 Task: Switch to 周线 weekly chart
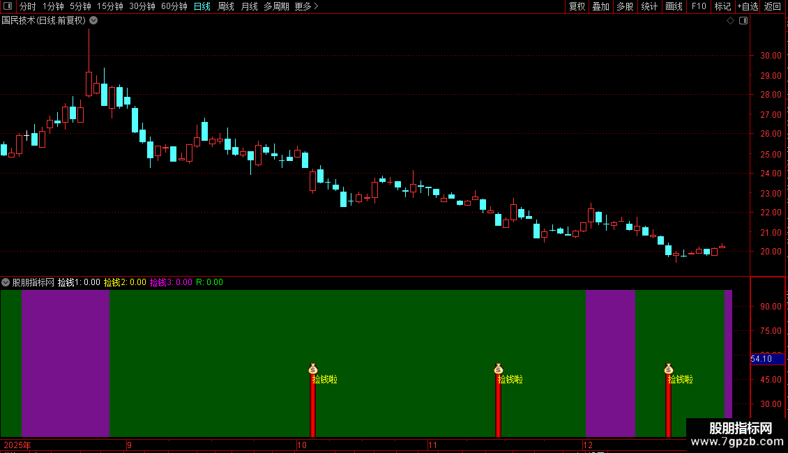point(226,6)
